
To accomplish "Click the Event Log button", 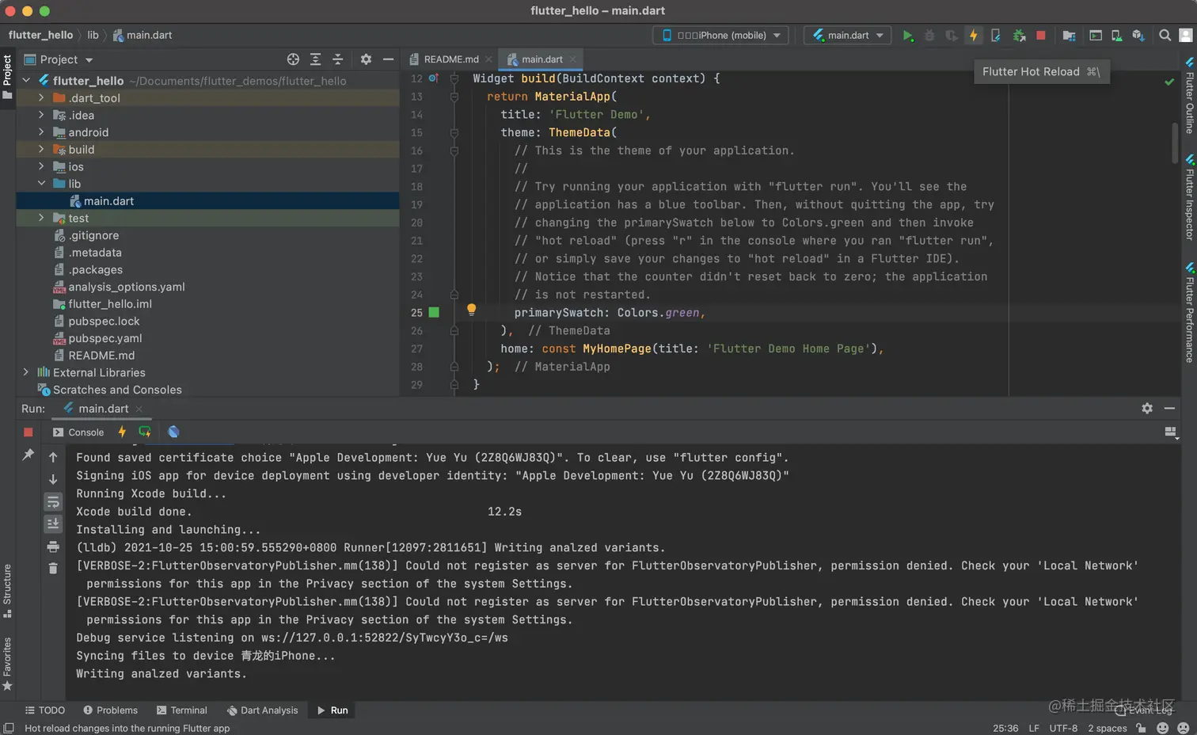I will coord(1144,710).
